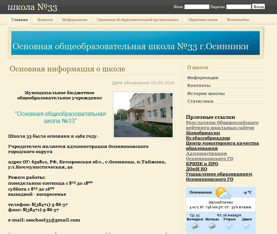Open the ДОиН КО link
The width and height of the screenshot is (277, 234).
(197, 169)
